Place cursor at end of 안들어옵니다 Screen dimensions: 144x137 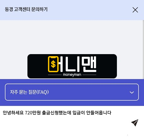click(111, 113)
